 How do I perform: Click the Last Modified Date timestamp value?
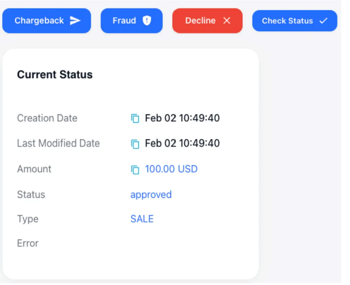click(x=182, y=143)
